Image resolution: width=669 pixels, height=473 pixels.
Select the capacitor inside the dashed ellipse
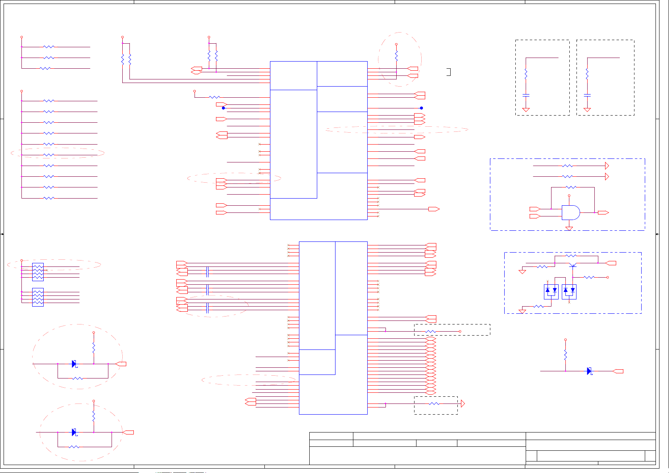207,308
